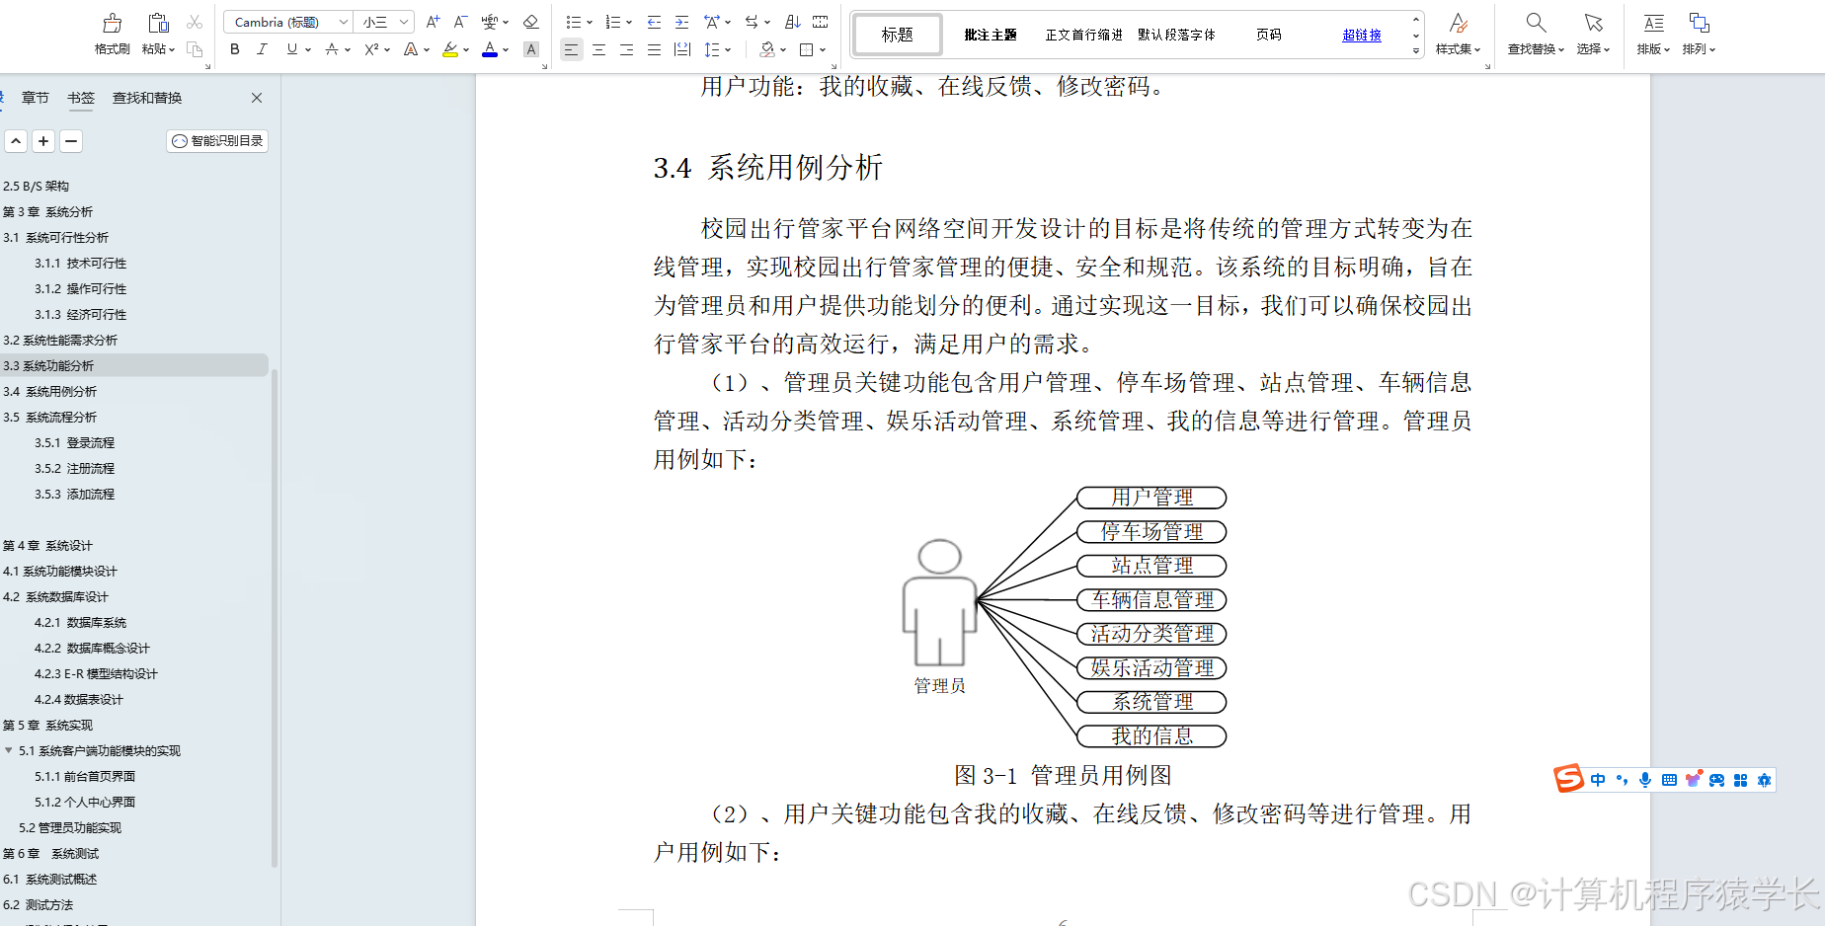Center align text
Screen dimensions: 1825x926
click(598, 49)
